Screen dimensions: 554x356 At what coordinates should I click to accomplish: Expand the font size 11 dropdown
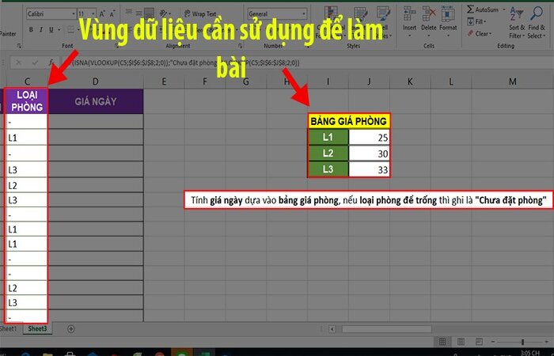tap(93, 13)
